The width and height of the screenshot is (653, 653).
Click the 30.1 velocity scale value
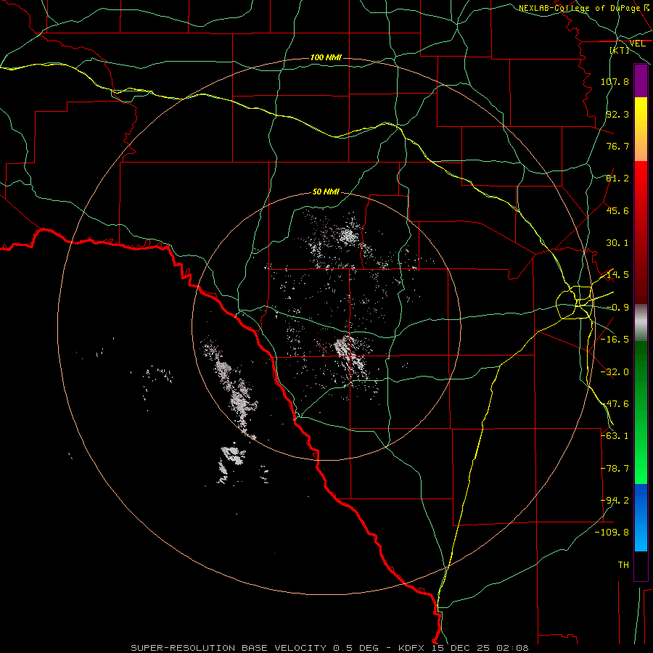[617, 243]
